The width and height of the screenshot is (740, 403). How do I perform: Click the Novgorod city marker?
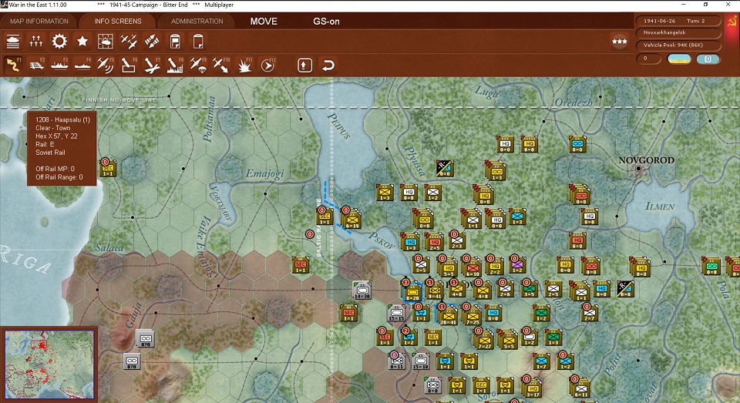tap(638, 169)
